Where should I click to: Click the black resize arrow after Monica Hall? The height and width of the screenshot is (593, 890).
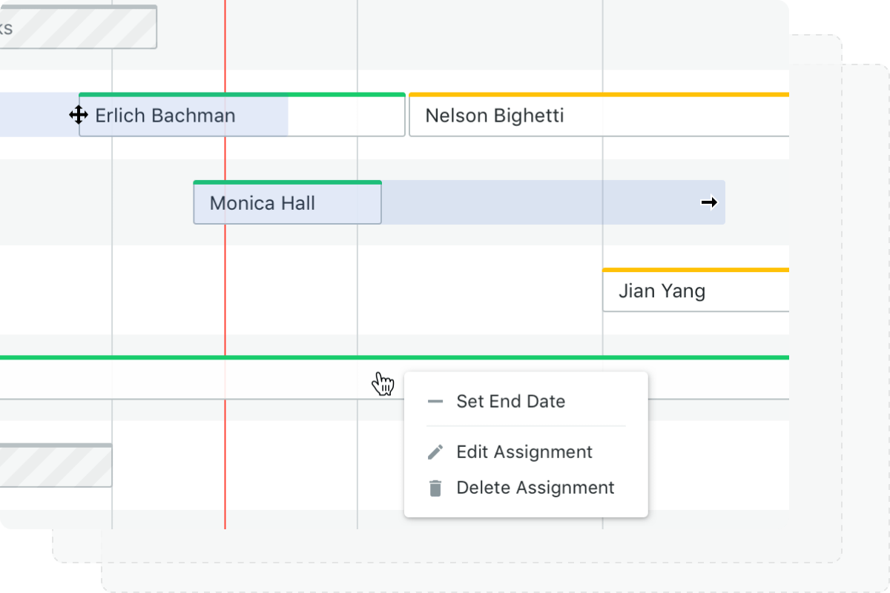click(x=710, y=202)
